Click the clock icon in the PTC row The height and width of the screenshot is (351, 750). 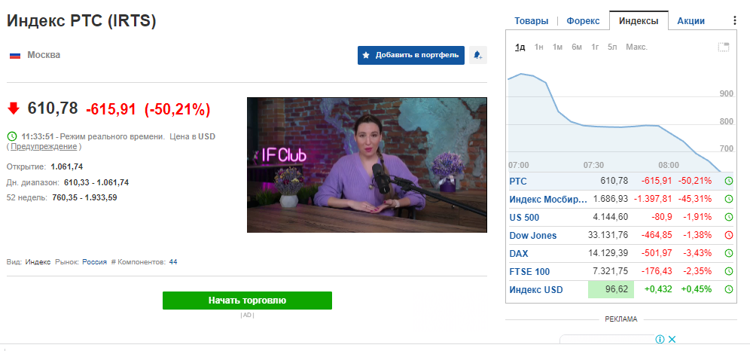728,181
